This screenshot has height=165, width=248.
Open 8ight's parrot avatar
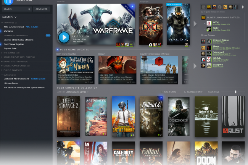[x=209, y=29]
